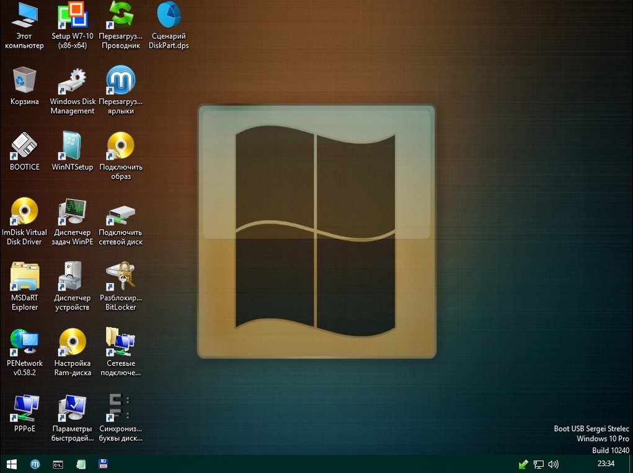Select the Синхронизировать буквы дисков icon
Screen dimensions: 633x473
pyautogui.click(x=121, y=418)
